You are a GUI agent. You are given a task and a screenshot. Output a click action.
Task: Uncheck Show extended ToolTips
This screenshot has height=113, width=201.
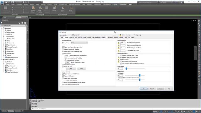pos(65,60)
